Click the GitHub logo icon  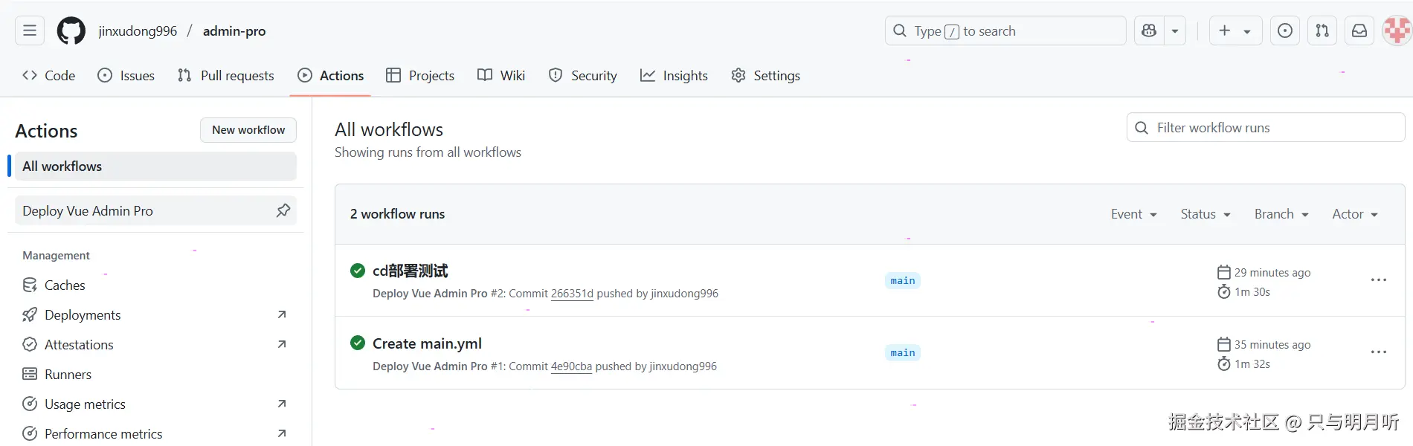point(71,30)
